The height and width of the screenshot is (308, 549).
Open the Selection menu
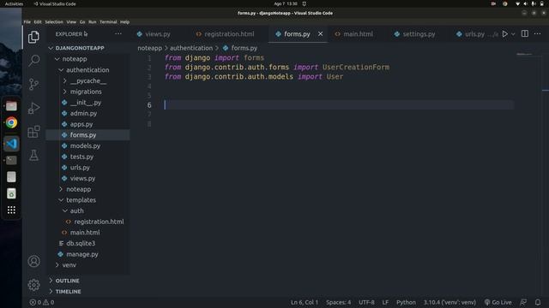(54, 21)
